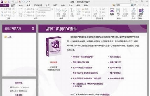The width and height of the screenshot is (150, 96).
Task: Click the Beijing phone number 010-50951668
Action: point(21,91)
